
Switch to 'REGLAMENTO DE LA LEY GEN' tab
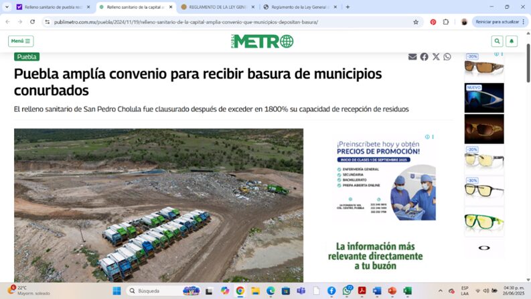pos(218,7)
